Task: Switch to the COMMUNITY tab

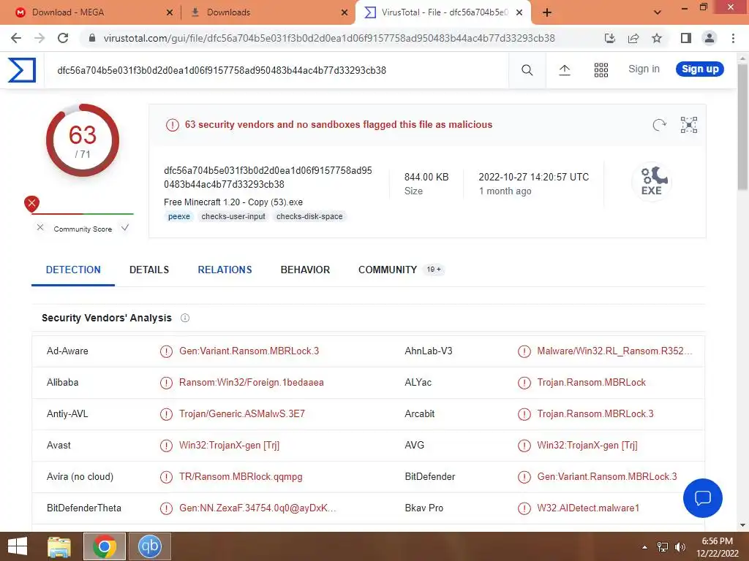Action: point(401,270)
